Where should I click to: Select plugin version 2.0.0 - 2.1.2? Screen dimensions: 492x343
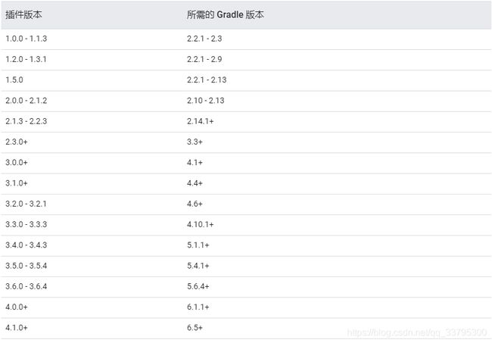click(26, 101)
